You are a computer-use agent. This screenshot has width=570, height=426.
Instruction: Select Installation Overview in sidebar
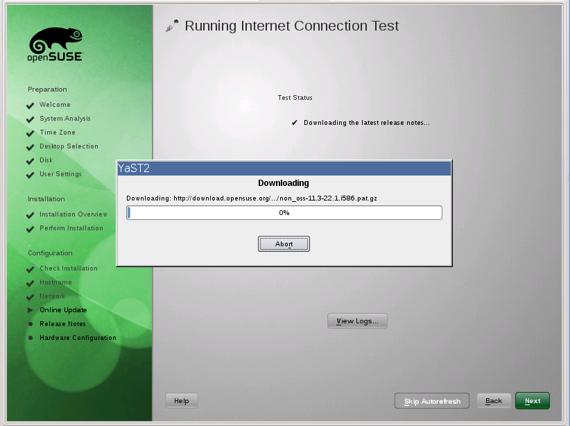pos(73,214)
